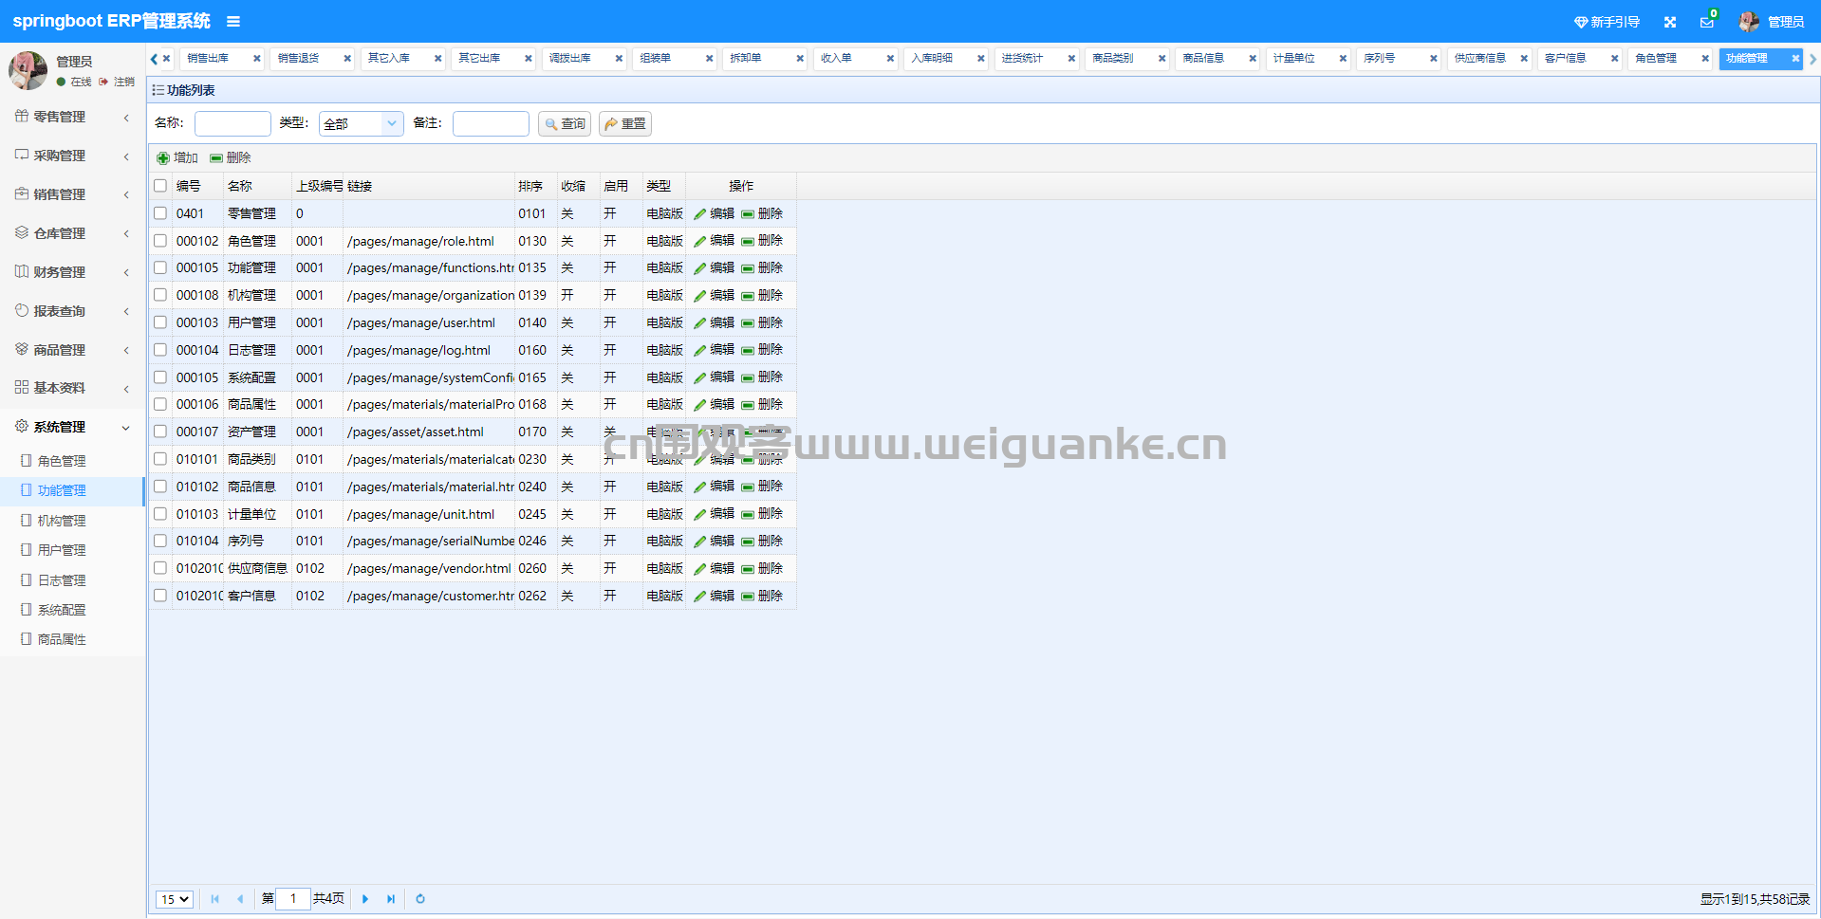Close the 功能管理 active tab
1821x919 pixels.
[x=1794, y=59]
